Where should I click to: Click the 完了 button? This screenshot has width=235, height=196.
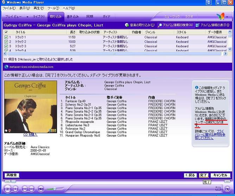tap(203, 175)
